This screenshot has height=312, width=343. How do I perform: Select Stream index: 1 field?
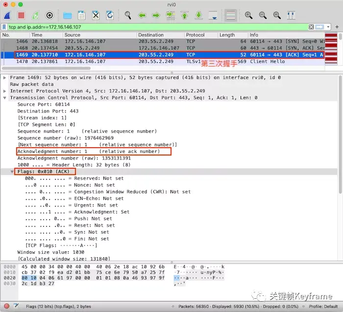point(42,118)
